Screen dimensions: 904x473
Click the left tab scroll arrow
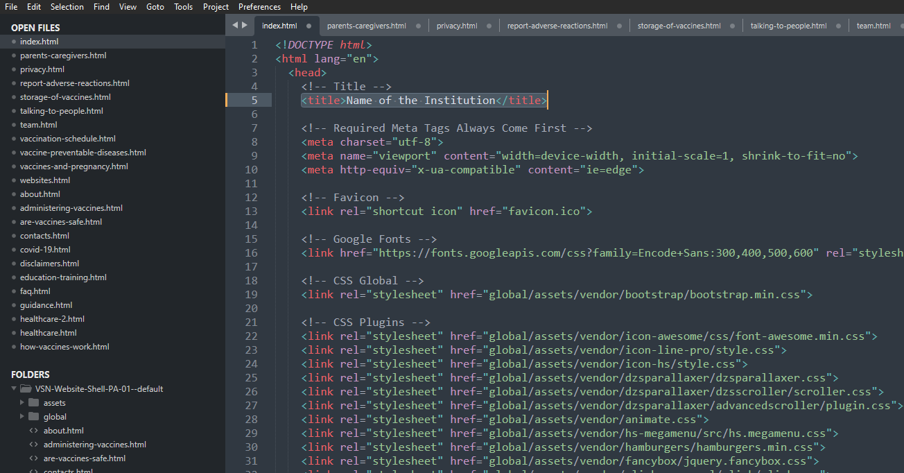click(234, 25)
